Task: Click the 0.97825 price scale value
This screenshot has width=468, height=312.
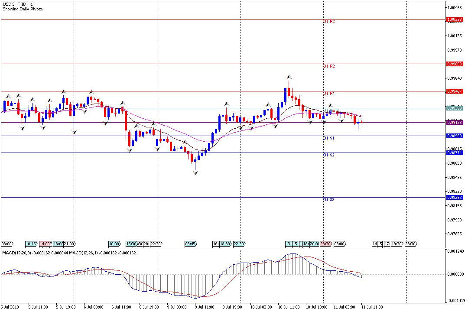Action: [455, 234]
